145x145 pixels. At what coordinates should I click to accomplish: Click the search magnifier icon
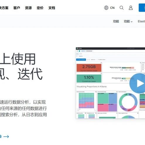(x=122, y=8)
